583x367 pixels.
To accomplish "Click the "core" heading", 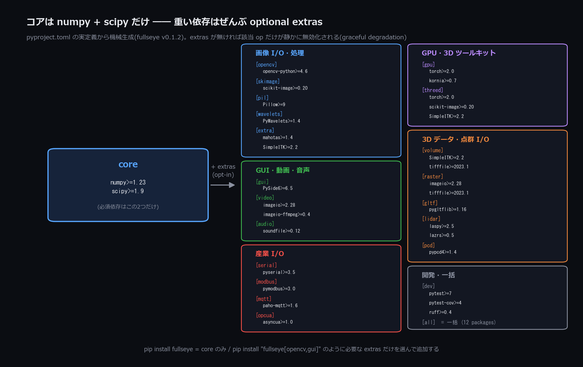I will click(x=128, y=164).
